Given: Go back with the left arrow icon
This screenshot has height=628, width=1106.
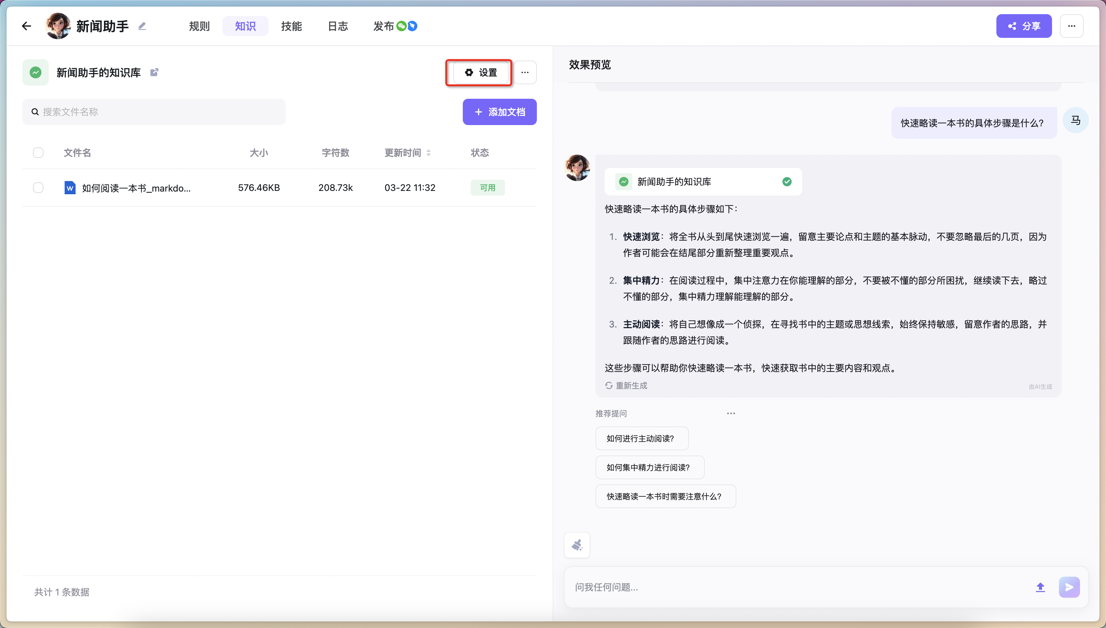Looking at the screenshot, I should 27,26.
